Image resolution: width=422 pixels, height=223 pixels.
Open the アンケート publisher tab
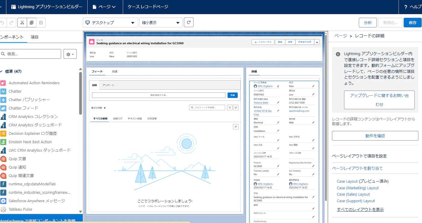tap(108, 85)
